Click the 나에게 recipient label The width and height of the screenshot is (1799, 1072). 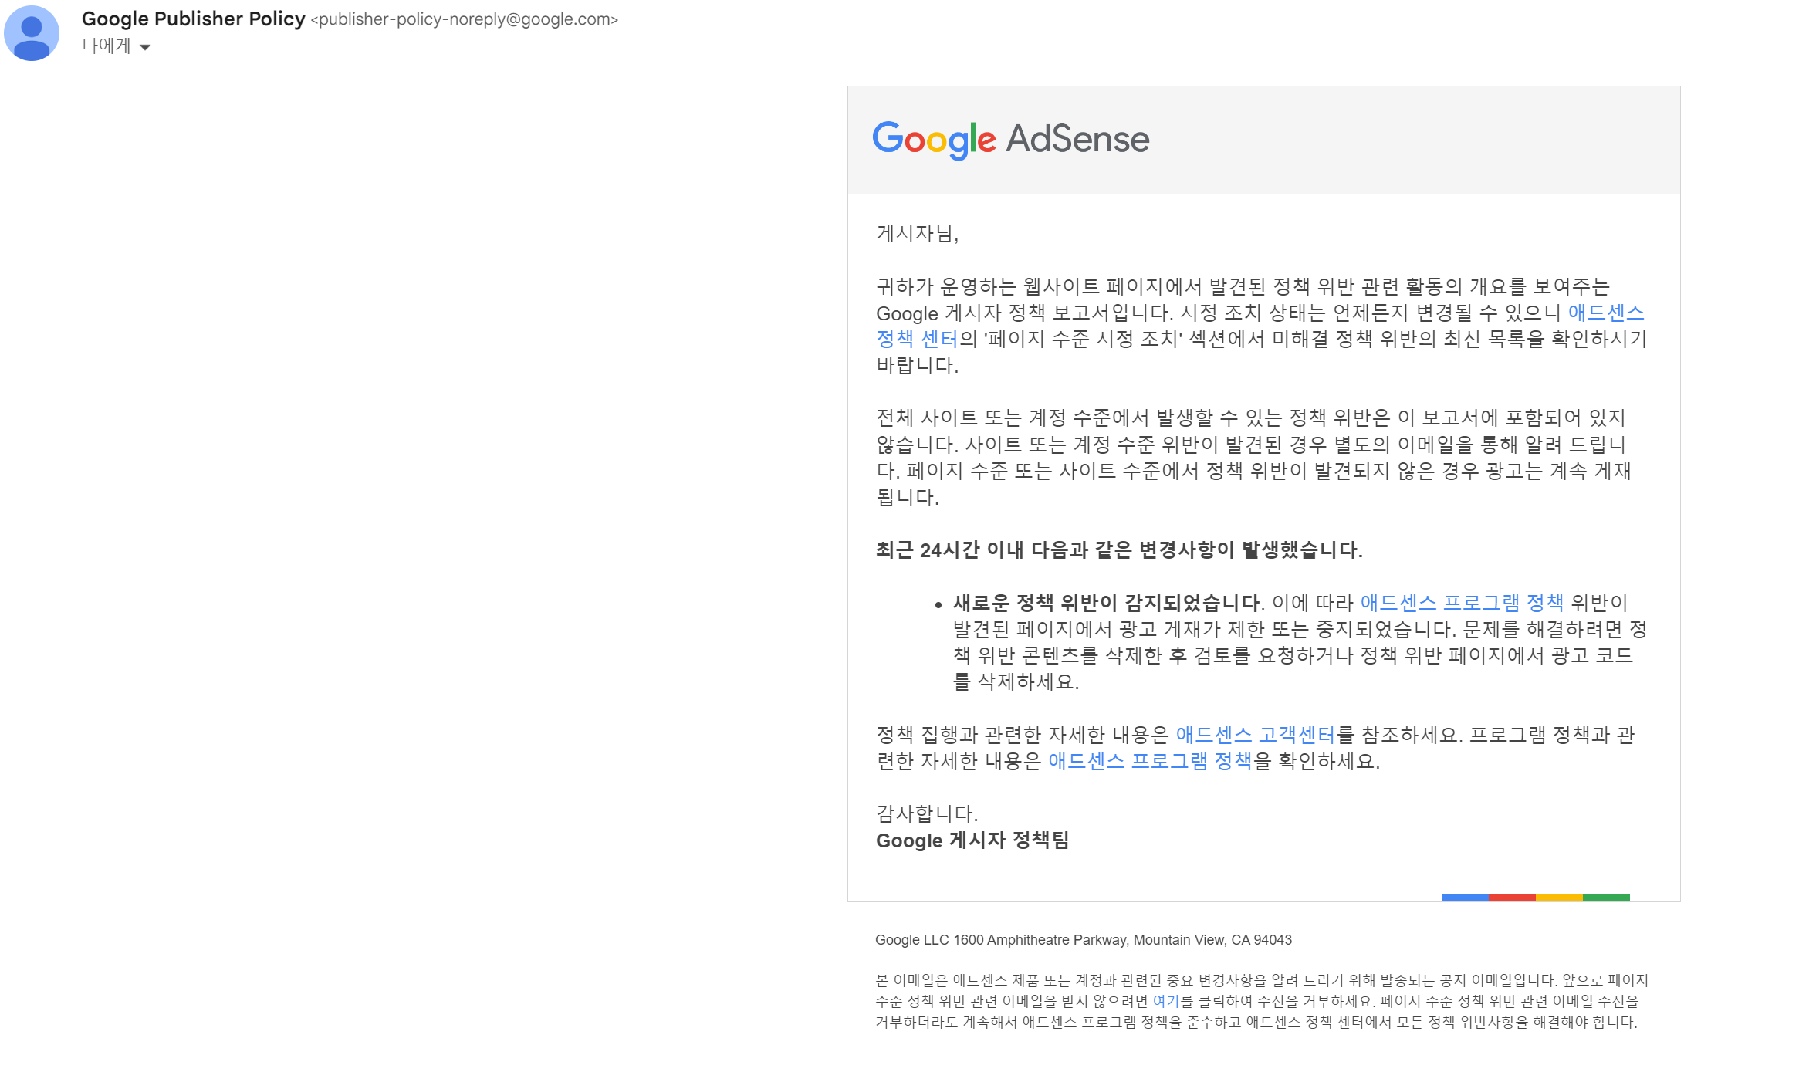[107, 46]
